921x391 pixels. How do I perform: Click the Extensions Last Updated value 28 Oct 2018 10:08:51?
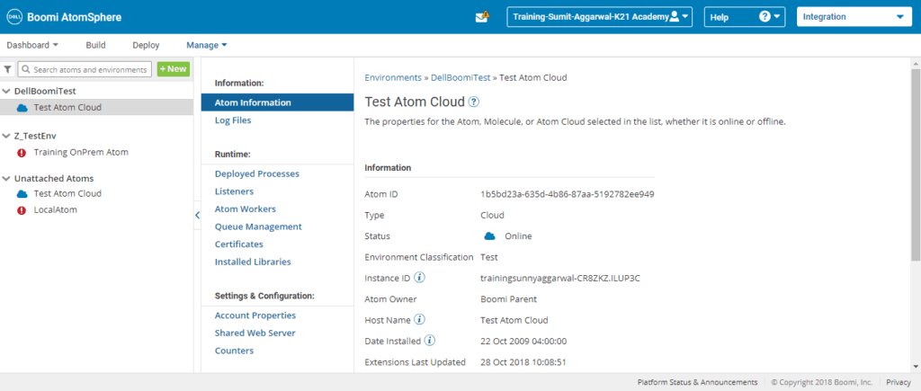tap(523, 362)
